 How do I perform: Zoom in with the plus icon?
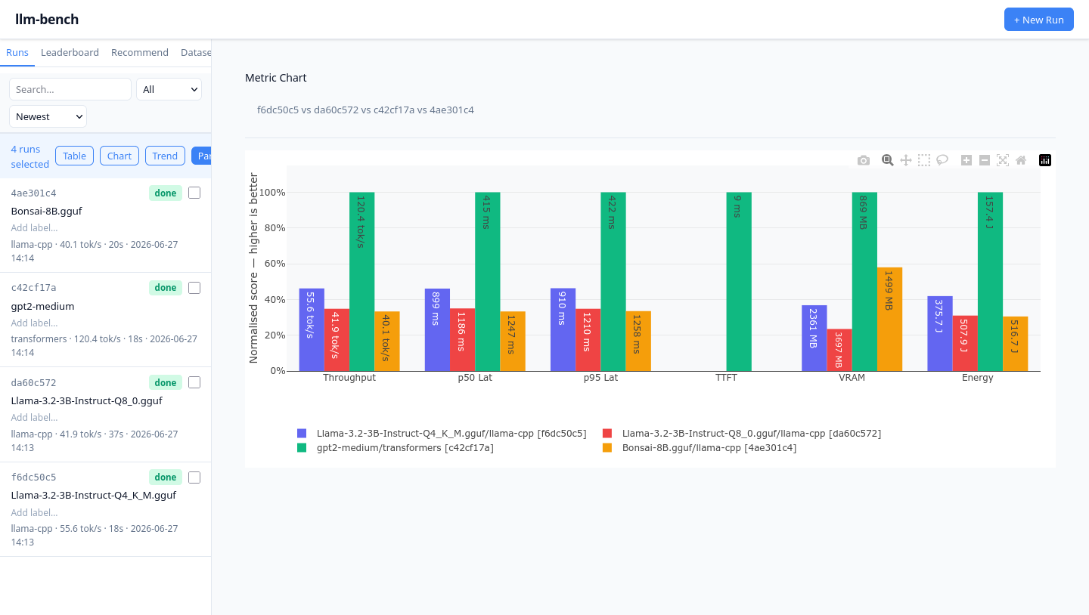point(966,160)
